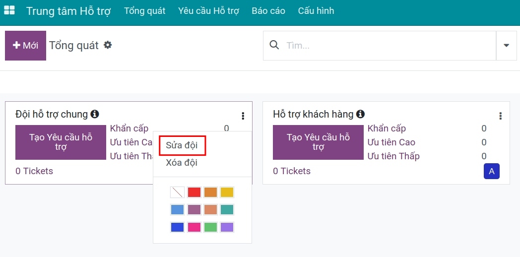The height and width of the screenshot is (257, 520).
Task: Pick the yellow color swatch
Action: pos(227,193)
